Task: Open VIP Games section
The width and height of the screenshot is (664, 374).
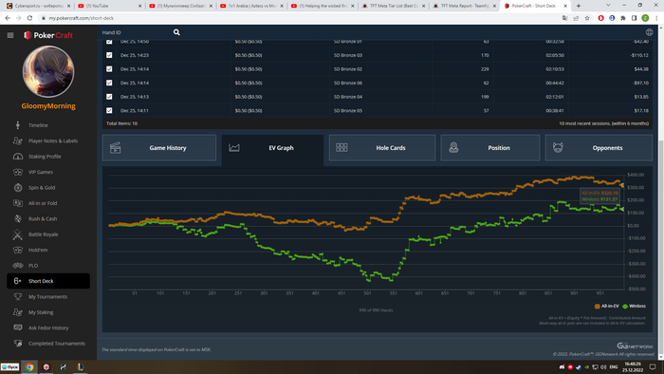Action: (x=41, y=173)
